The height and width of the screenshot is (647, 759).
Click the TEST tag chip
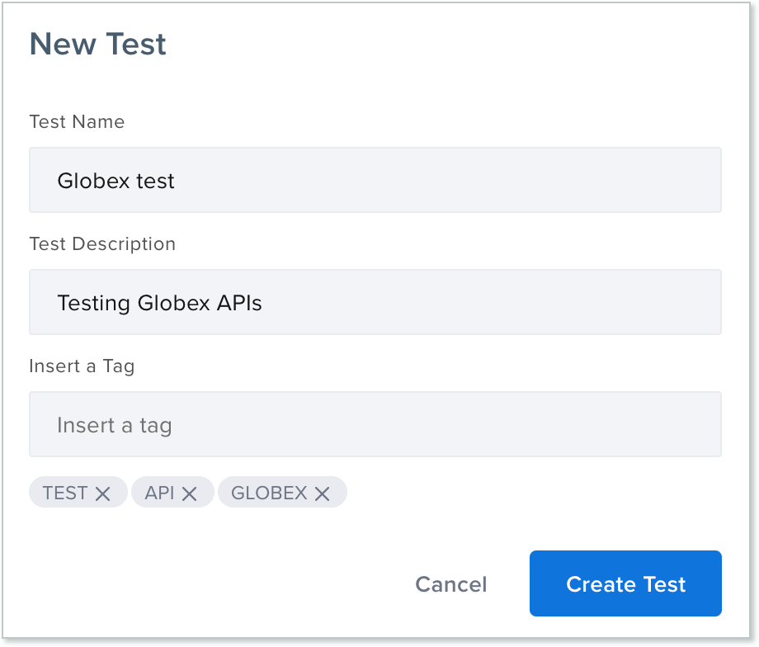click(x=66, y=492)
